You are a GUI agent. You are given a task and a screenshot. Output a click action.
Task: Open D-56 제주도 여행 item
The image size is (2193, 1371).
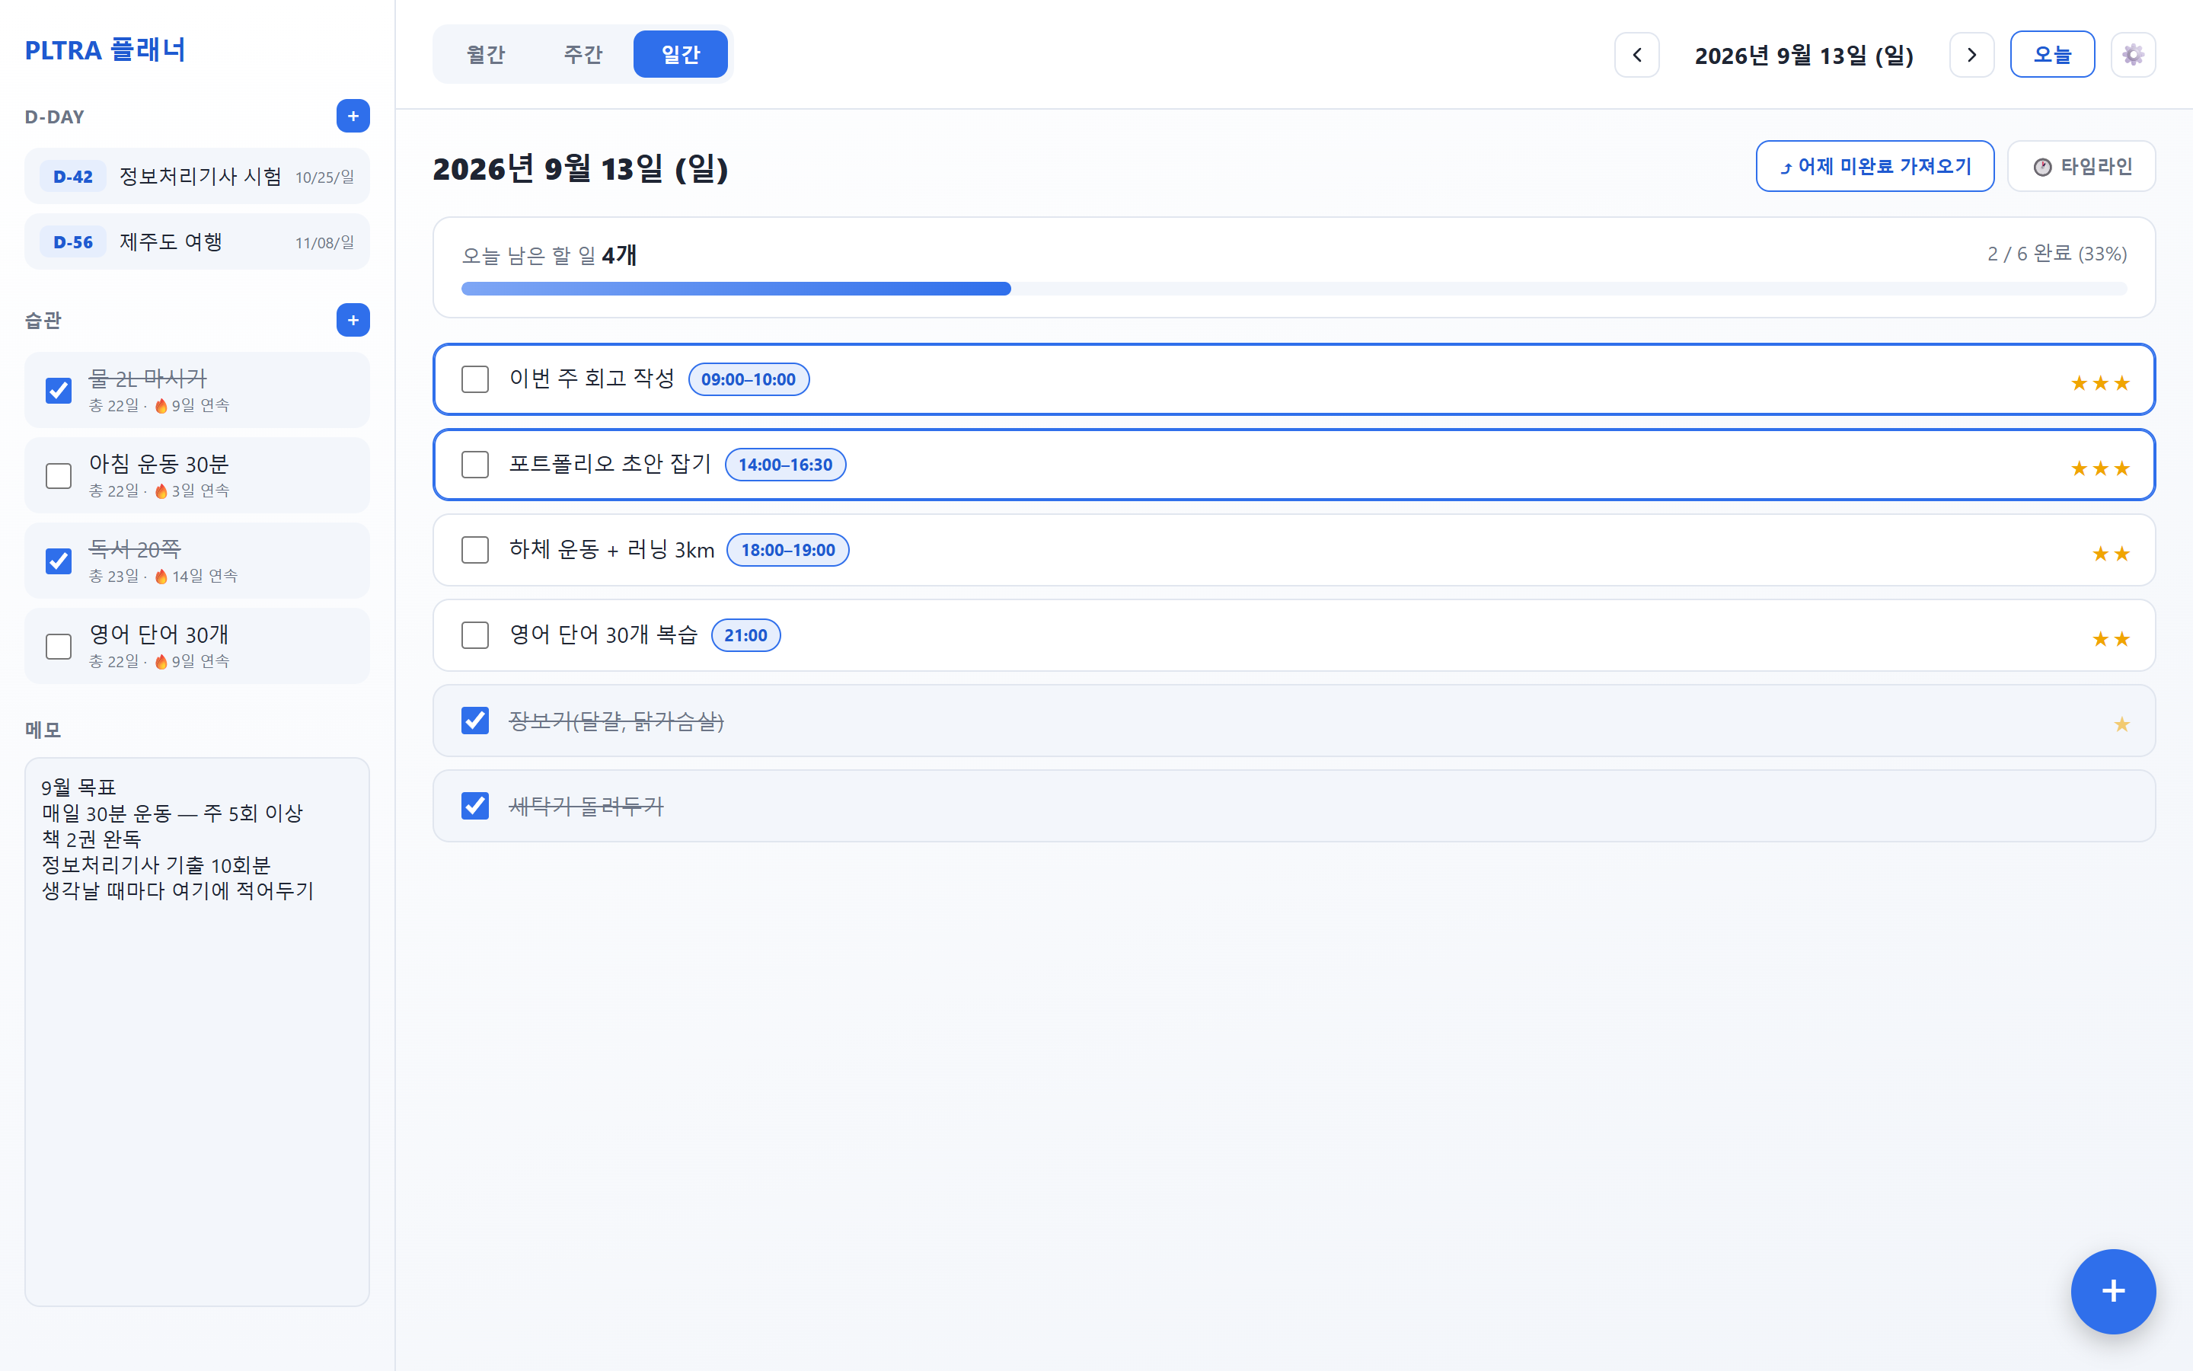pyautogui.click(x=196, y=242)
